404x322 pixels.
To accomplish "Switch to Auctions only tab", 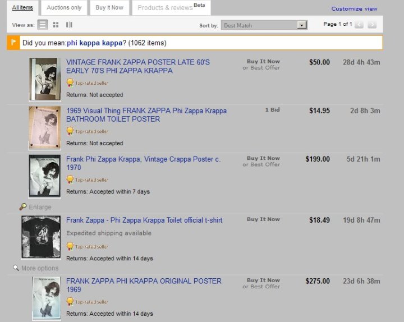I will click(x=64, y=8).
